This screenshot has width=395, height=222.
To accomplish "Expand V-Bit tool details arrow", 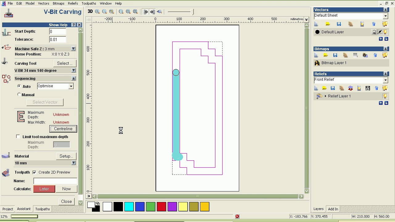I will [73, 70].
